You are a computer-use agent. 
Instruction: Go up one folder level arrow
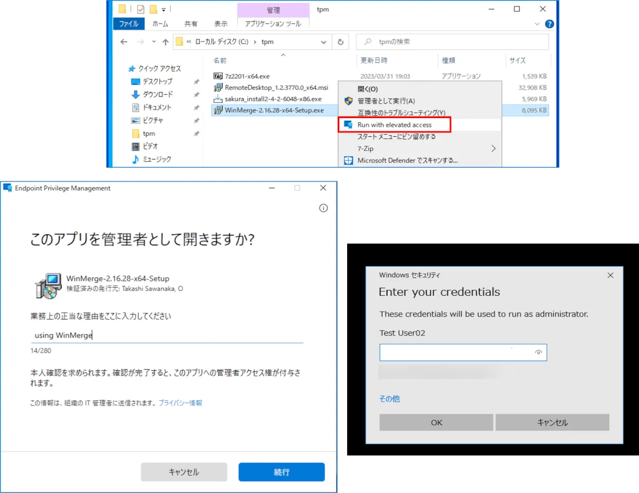point(166,42)
